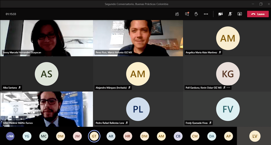Toggle the camera on or off

[x=220, y=14]
